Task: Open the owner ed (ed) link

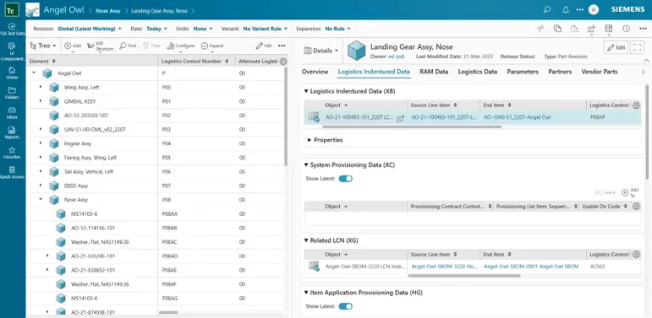Action: 397,56
